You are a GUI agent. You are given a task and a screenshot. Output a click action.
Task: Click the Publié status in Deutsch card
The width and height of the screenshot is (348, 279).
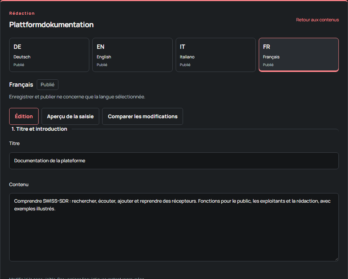click(19, 65)
